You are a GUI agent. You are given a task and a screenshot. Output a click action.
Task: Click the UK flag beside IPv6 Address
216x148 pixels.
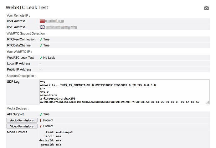coord(42,27)
